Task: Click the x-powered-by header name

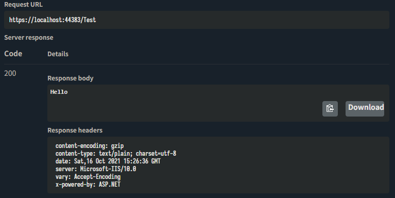Action: pos(75,185)
